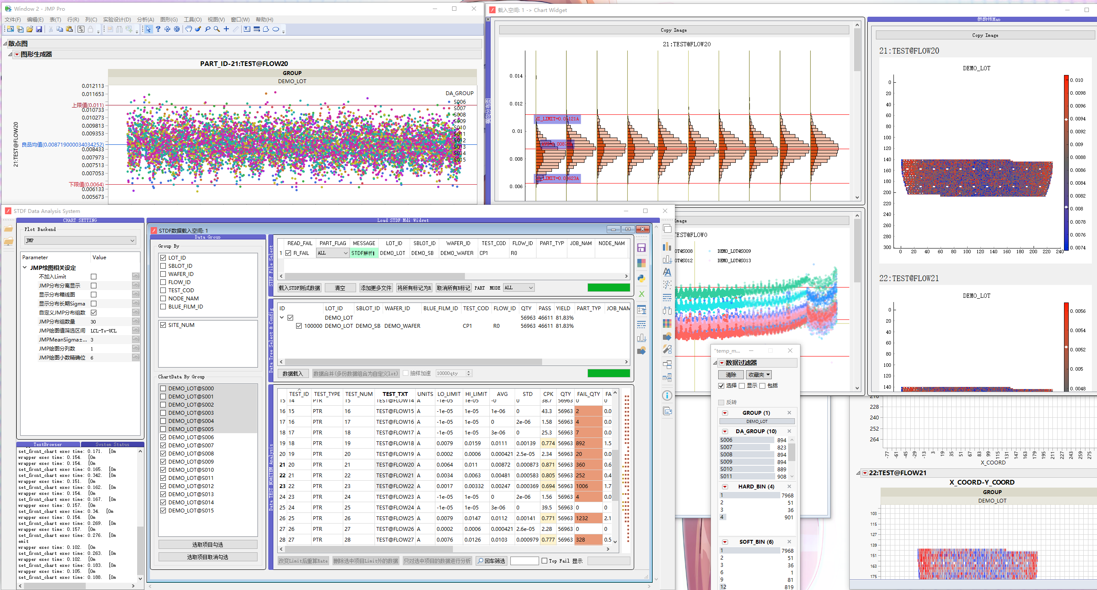Screen dimensions: 1097x590
Task: Click the 数据载入 button
Action: pyautogui.click(x=293, y=374)
